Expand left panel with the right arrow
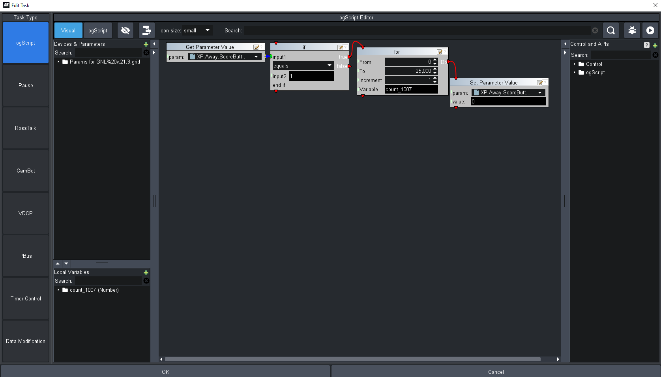Image resolution: width=661 pixels, height=377 pixels. [154, 52]
